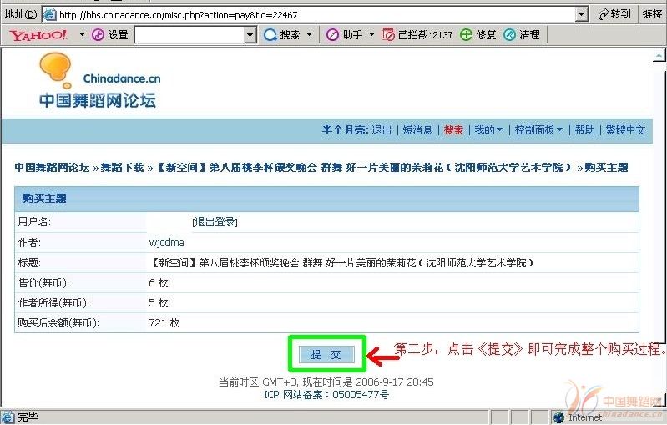Click the 完毕 status bar text
This screenshot has width=667, height=425.
[28, 417]
